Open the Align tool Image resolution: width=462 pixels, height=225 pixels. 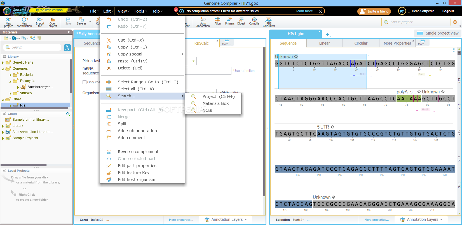click(x=218, y=21)
